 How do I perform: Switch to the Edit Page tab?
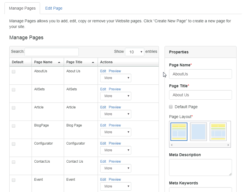click(54, 8)
